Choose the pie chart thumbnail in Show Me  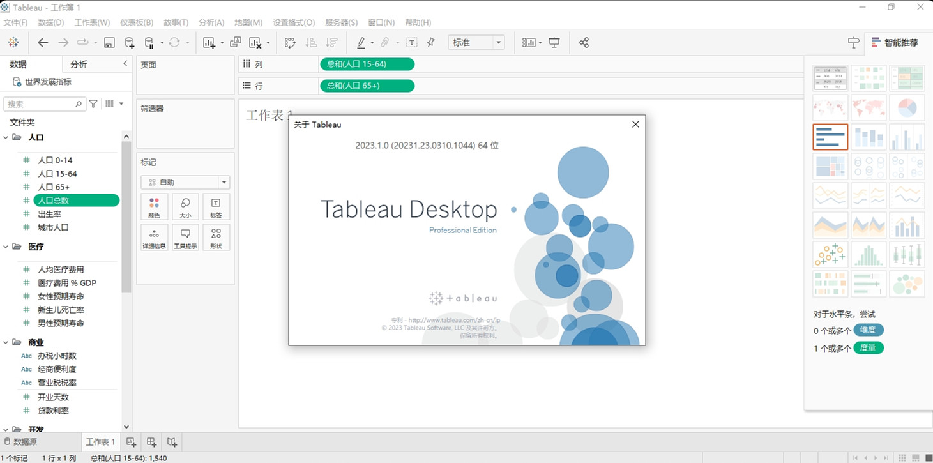point(907,107)
